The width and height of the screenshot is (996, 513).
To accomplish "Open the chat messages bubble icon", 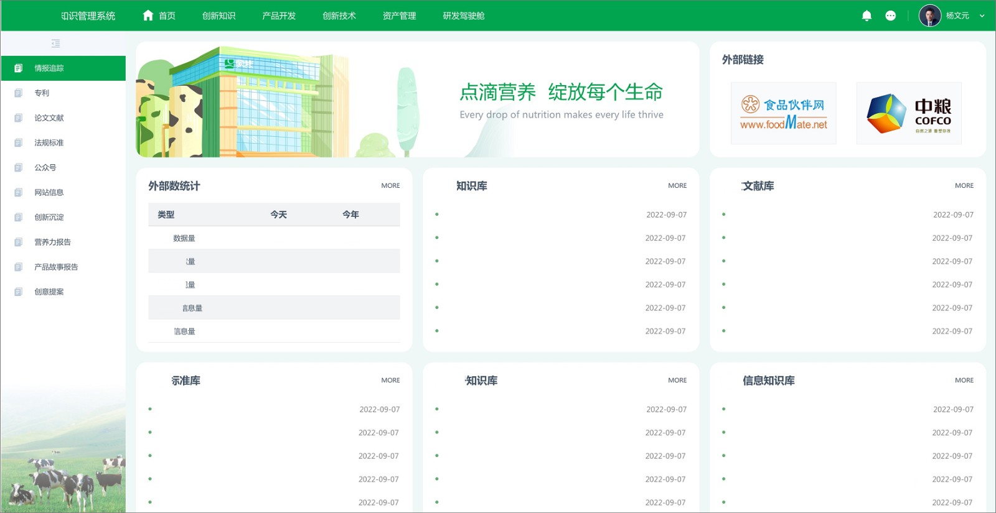I will coord(891,16).
